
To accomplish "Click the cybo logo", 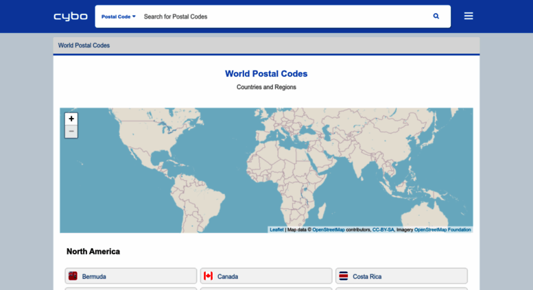I will click(70, 16).
